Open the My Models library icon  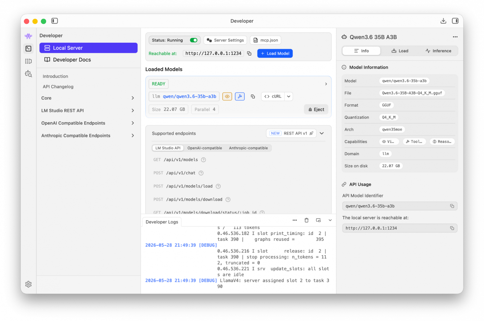(29, 61)
